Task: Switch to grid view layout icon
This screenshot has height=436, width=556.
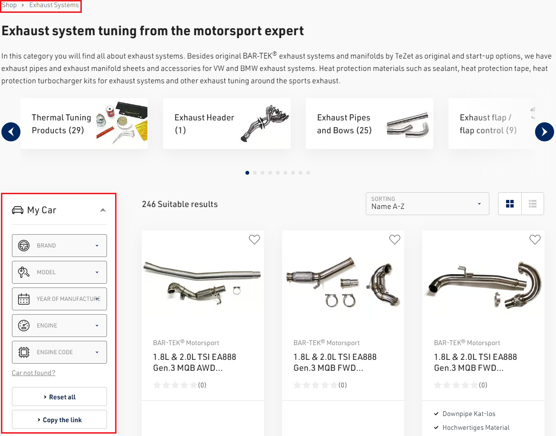Action: point(509,204)
